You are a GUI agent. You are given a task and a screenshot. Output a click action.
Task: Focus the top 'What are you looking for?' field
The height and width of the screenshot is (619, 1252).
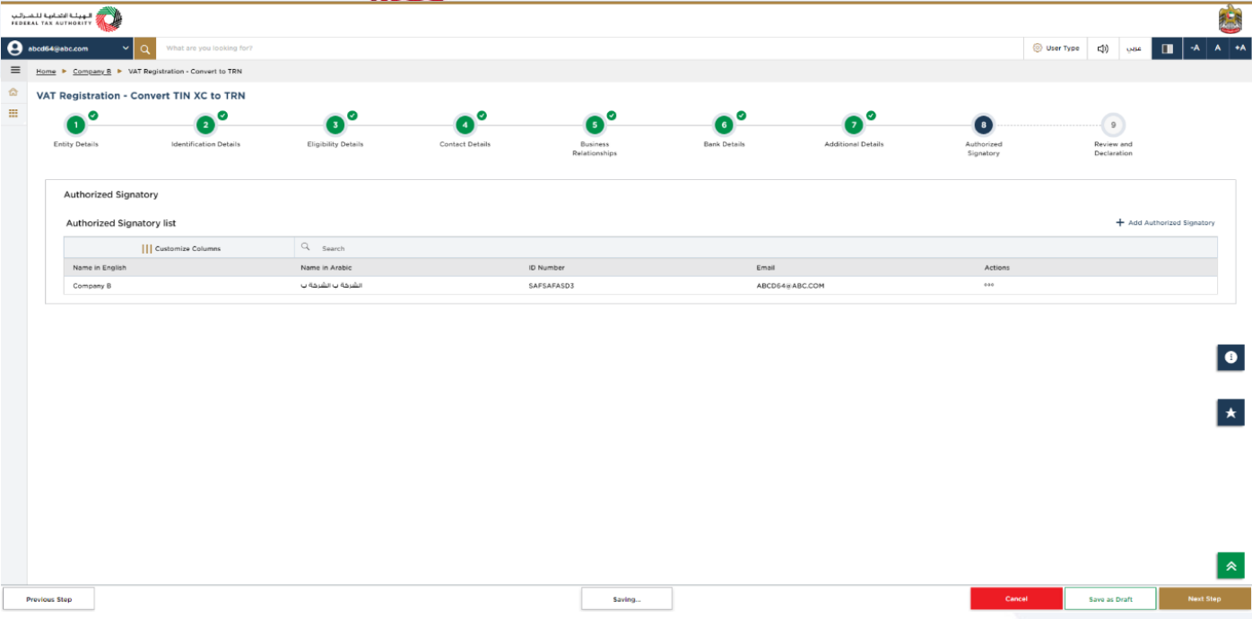[x=590, y=48]
